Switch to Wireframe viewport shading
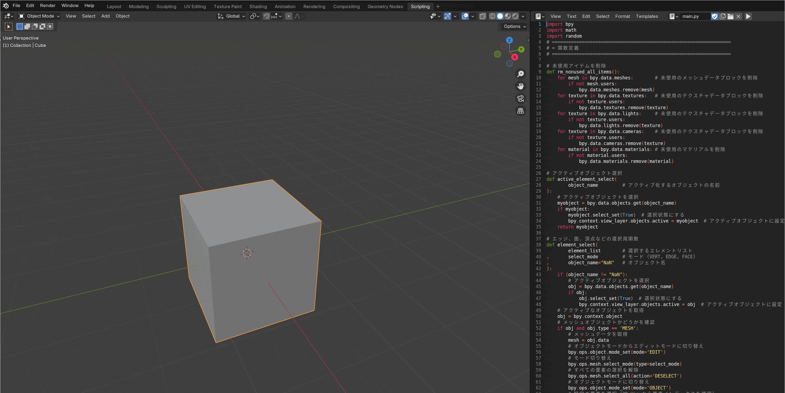 pyautogui.click(x=492, y=16)
